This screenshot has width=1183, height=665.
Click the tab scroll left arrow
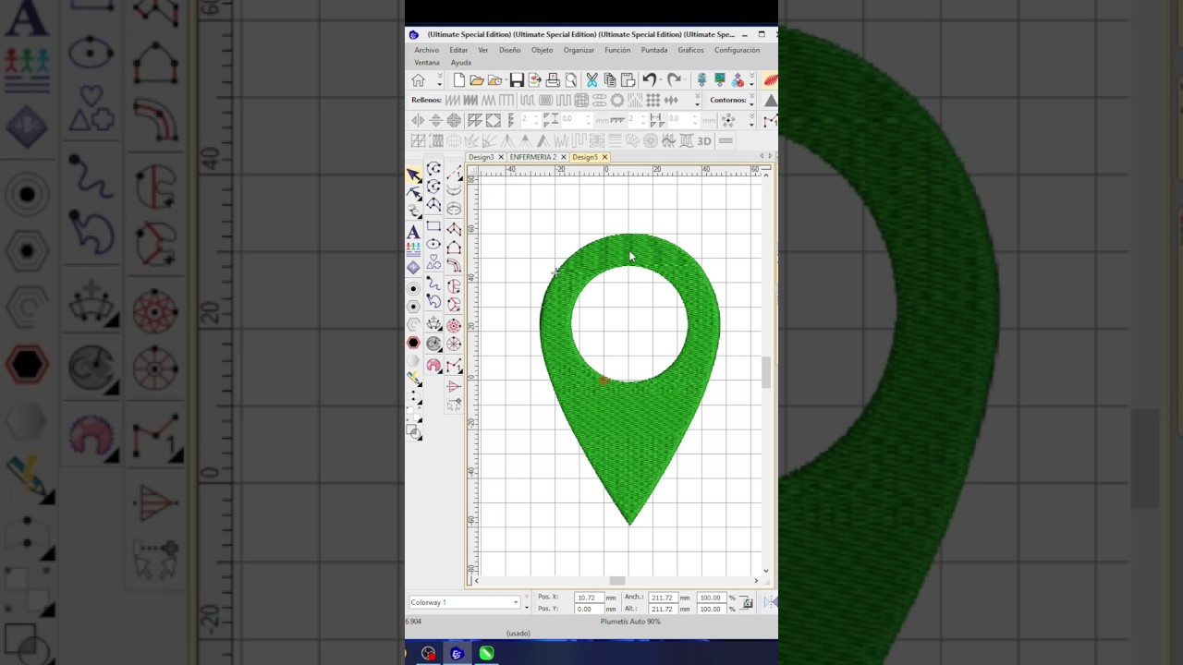(x=762, y=156)
